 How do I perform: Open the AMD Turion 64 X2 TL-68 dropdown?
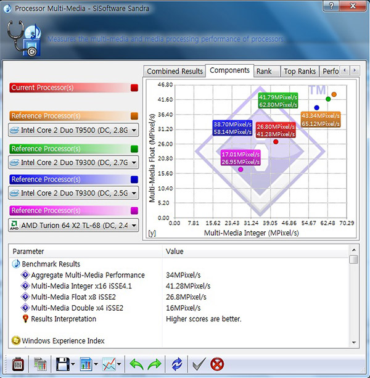click(73, 225)
